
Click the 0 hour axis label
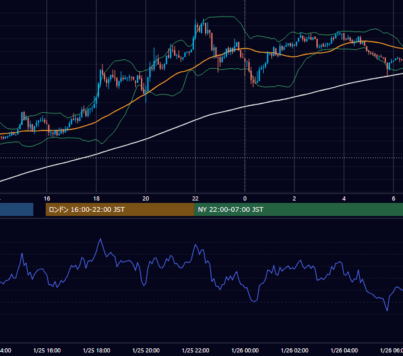point(245,199)
